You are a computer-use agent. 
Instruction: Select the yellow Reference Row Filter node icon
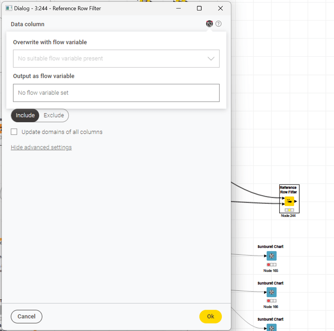(290, 201)
